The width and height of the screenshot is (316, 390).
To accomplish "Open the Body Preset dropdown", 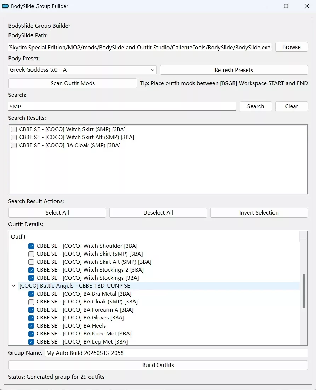I will 82,70.
